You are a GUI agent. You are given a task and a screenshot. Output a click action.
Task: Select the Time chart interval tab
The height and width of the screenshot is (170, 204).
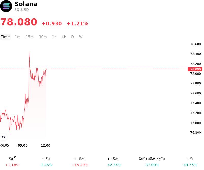pyautogui.click(x=5, y=37)
